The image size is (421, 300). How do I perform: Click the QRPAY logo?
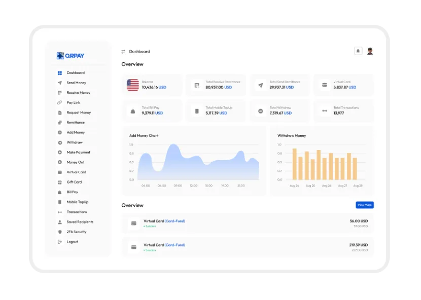pyautogui.click(x=71, y=56)
